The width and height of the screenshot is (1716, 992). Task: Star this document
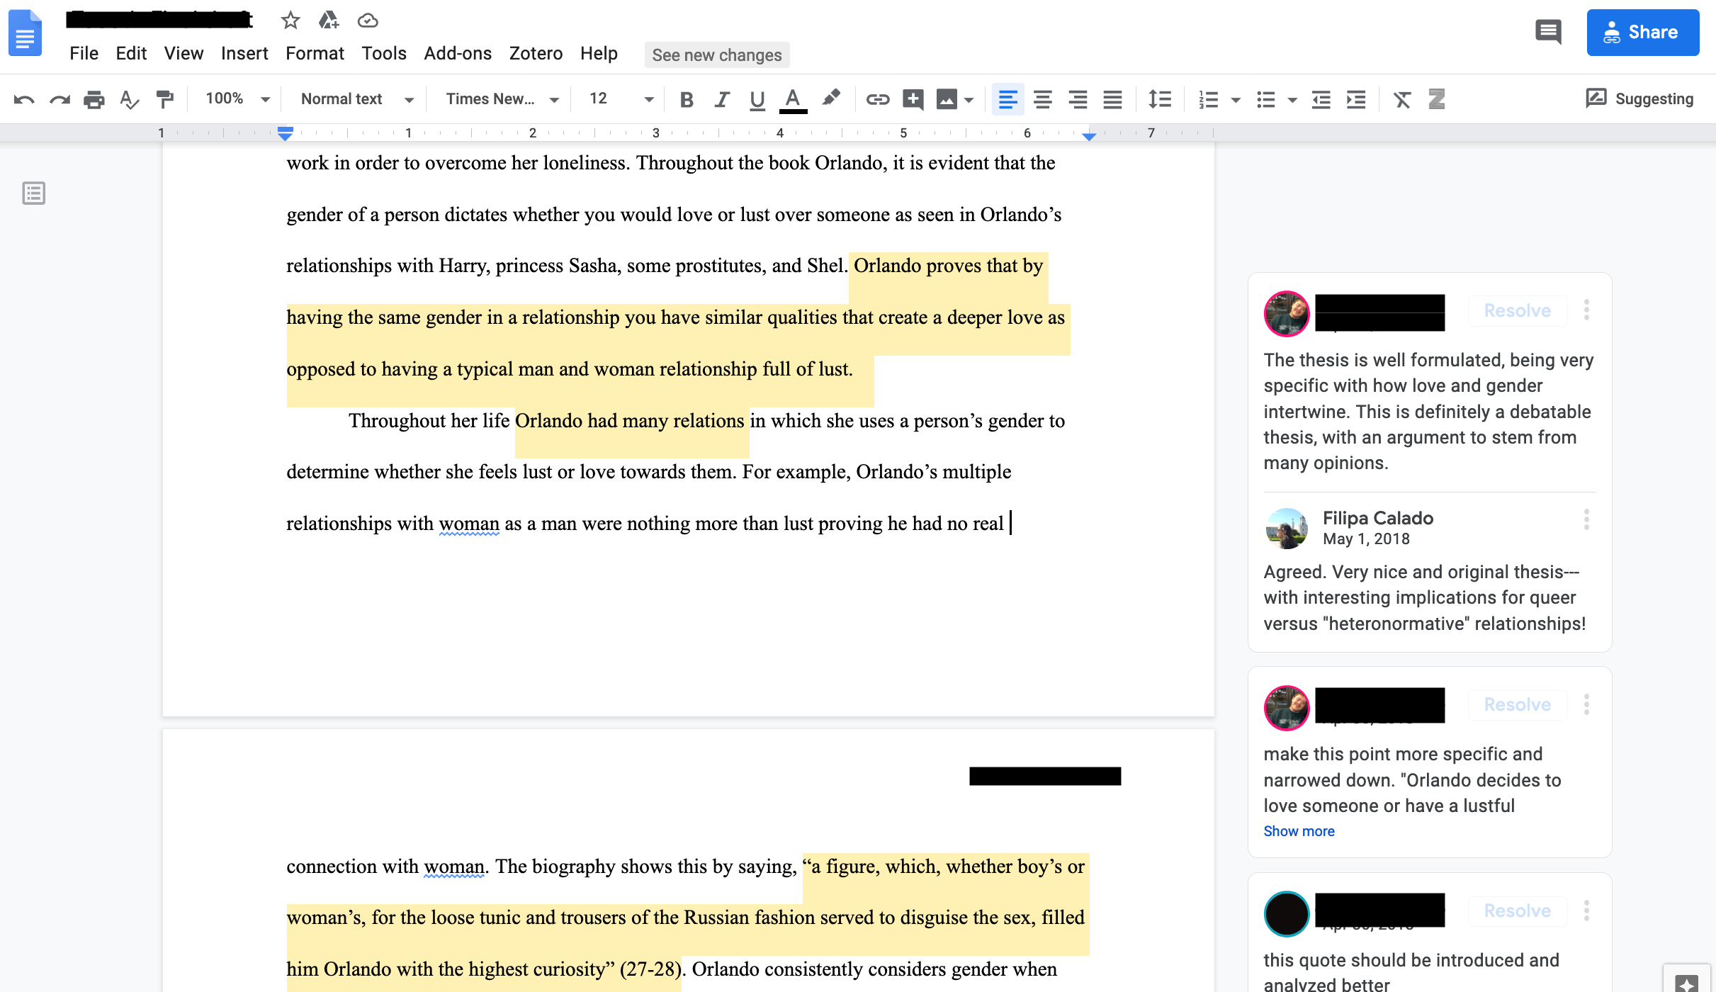[x=290, y=21]
